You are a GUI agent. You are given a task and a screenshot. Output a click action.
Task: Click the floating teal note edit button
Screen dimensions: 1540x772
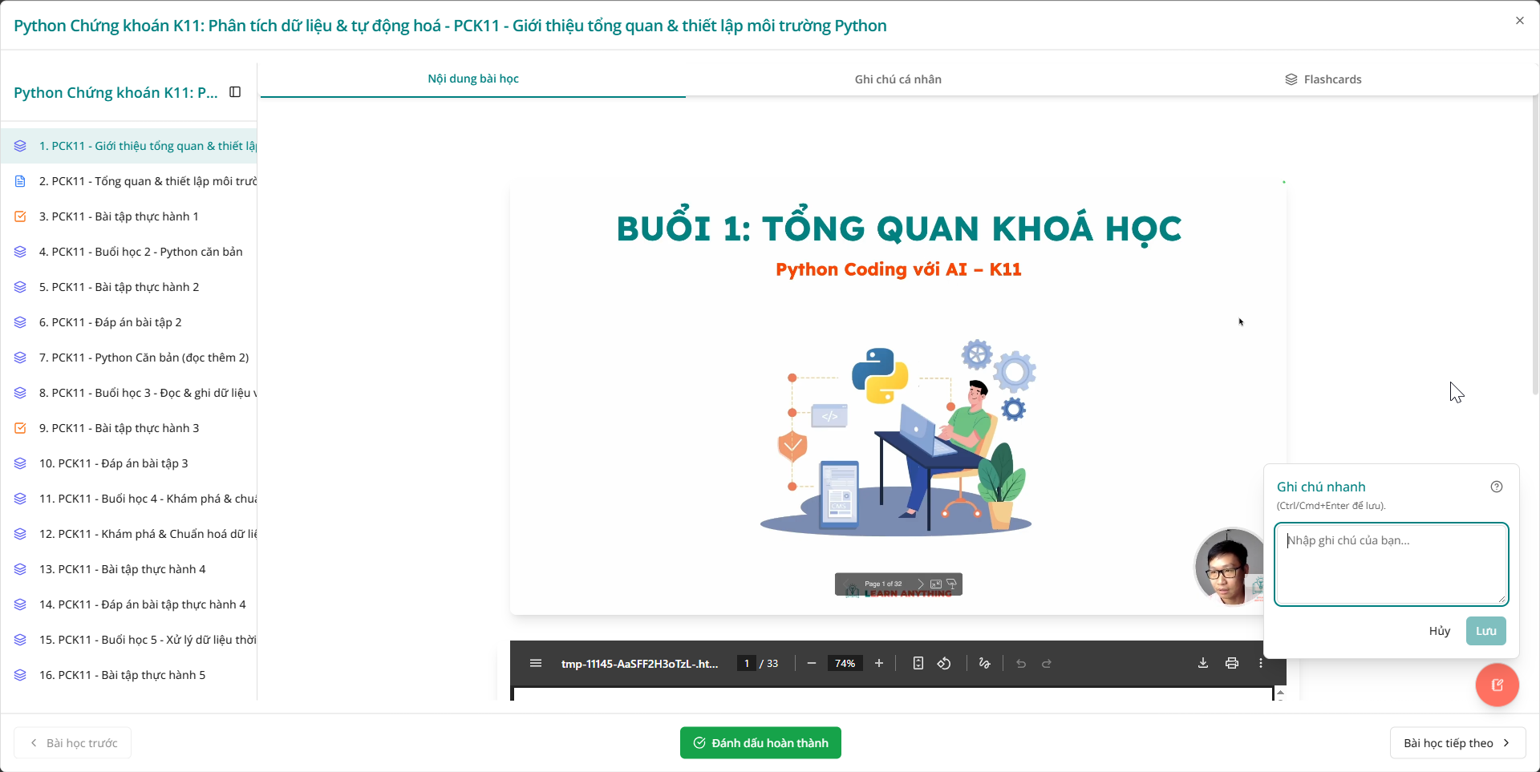(1497, 685)
